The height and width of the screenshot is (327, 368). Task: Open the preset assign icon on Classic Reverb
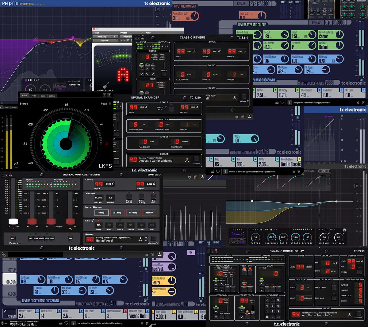pyautogui.click(x=235, y=98)
